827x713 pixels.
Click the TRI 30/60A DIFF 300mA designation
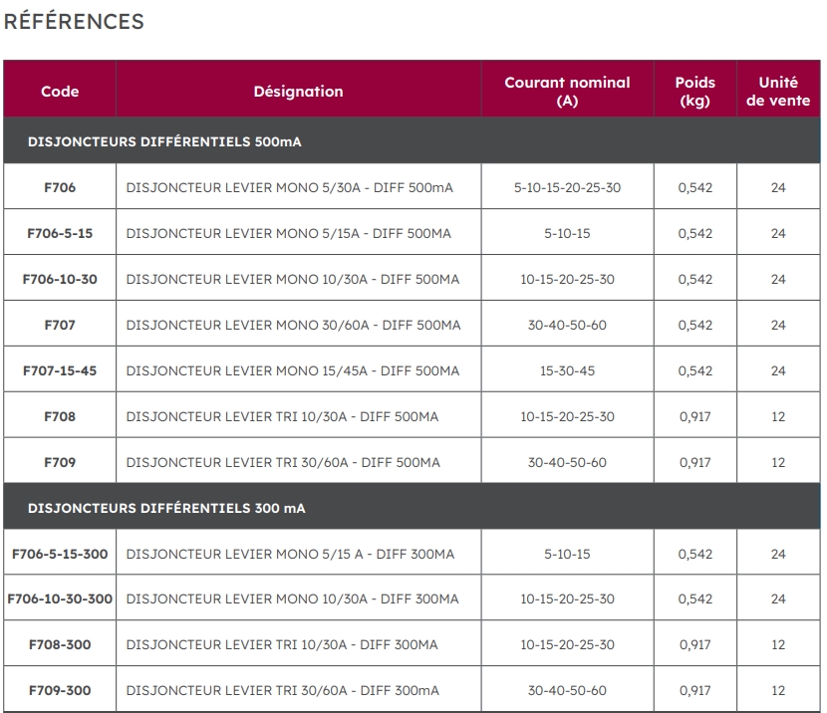coord(282,690)
